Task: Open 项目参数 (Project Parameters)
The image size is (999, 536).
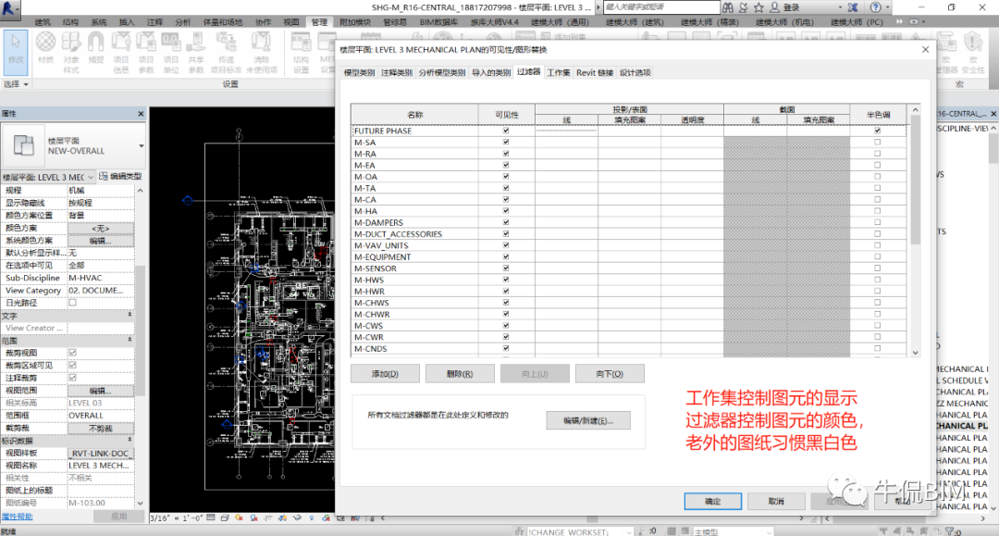Action: [146, 52]
